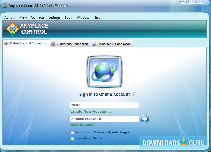
Task: Click the Sign In to Online Account heading
Action: (x=104, y=94)
